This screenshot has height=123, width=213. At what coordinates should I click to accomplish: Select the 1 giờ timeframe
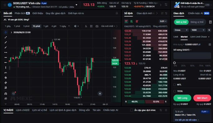click(x=46, y=26)
